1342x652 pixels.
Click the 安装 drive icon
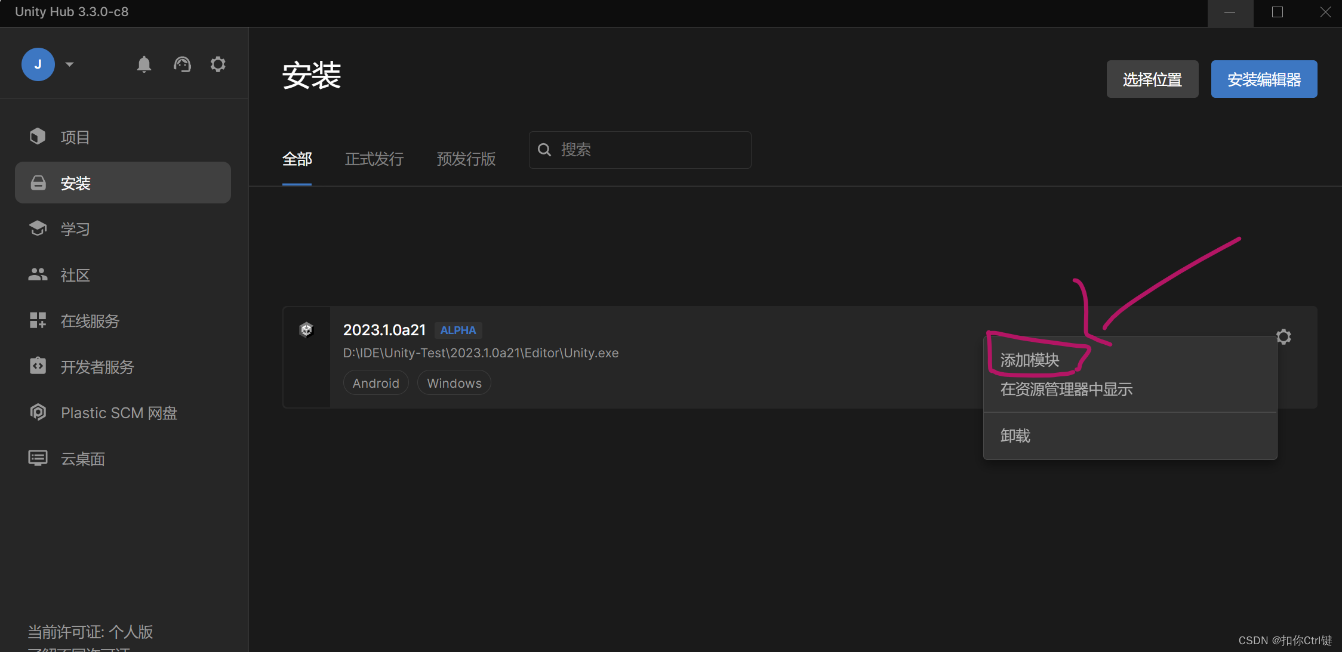(38, 183)
